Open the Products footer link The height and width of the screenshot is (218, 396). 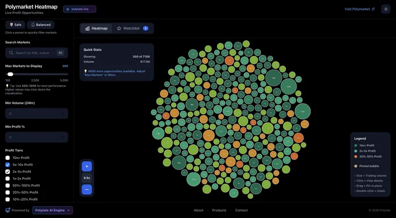tap(219, 210)
